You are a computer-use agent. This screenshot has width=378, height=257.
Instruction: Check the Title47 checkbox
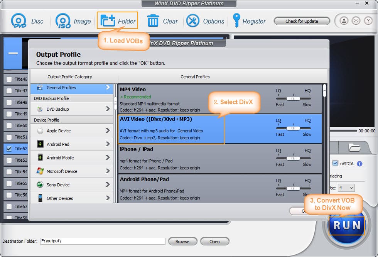click(x=9, y=91)
